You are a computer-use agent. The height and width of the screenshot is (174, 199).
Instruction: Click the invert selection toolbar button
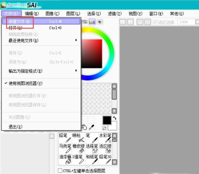148,22
